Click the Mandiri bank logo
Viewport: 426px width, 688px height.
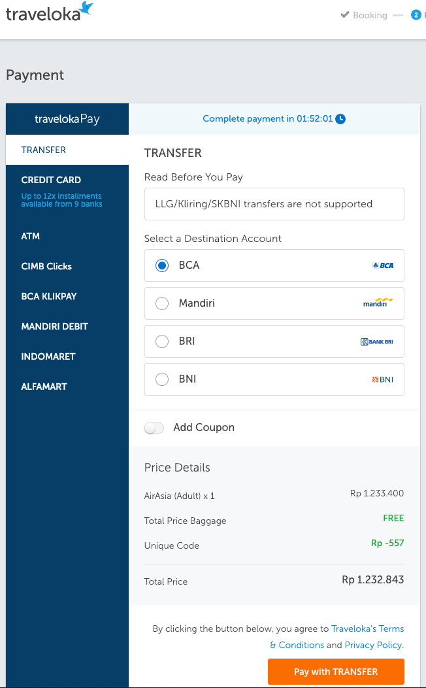point(378,303)
